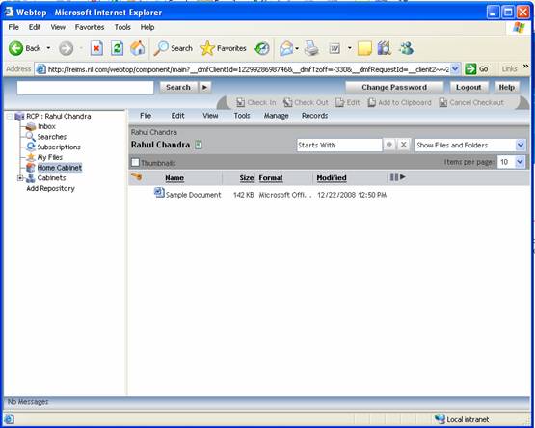This screenshot has width=535, height=428.
Task: Click Add Repository in the tree
Action: 50,188
